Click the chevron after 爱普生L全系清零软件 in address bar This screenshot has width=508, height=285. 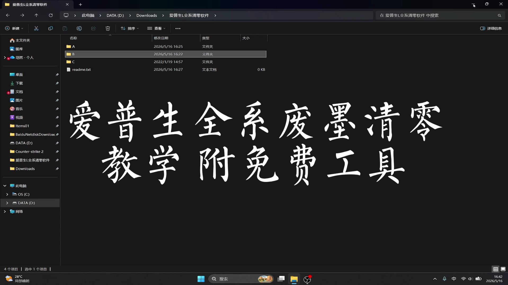215,15
